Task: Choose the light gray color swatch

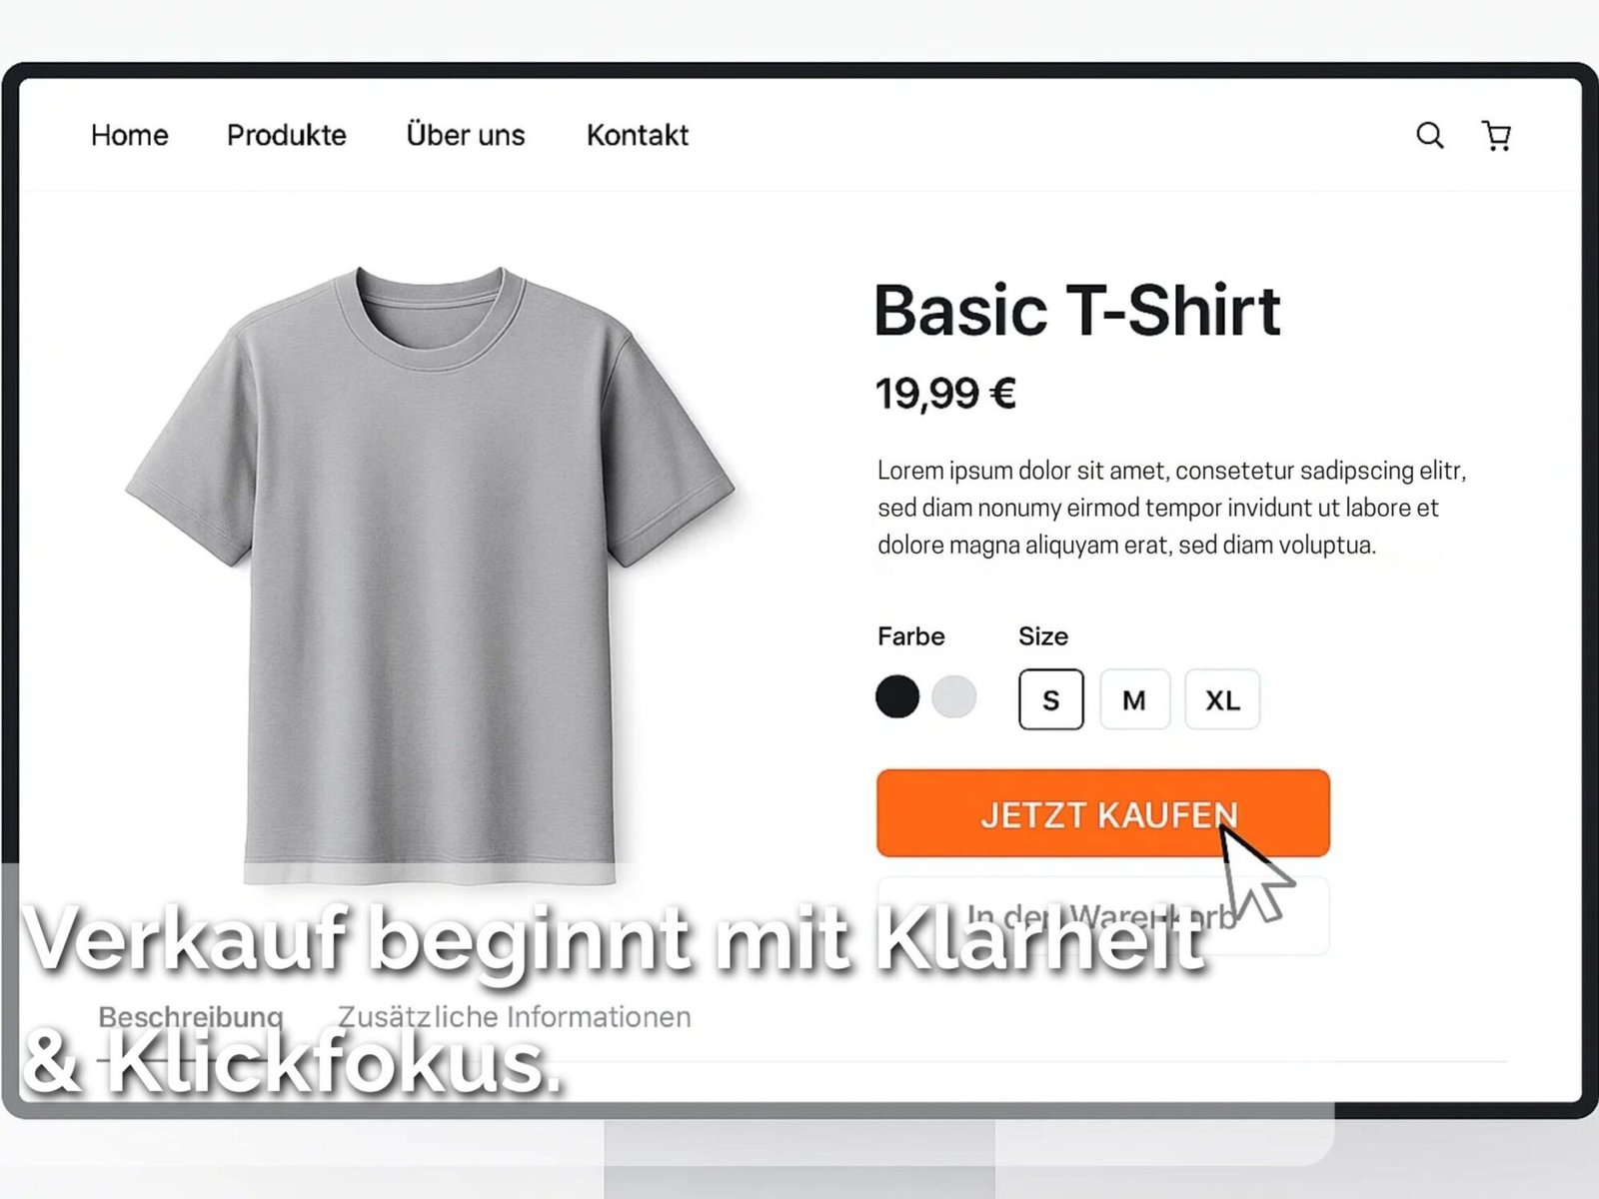Action: pos(953,696)
